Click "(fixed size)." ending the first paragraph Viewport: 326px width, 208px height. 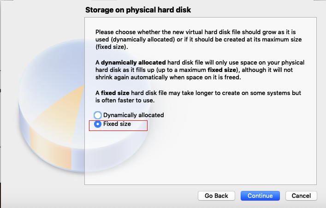[x=112, y=47]
